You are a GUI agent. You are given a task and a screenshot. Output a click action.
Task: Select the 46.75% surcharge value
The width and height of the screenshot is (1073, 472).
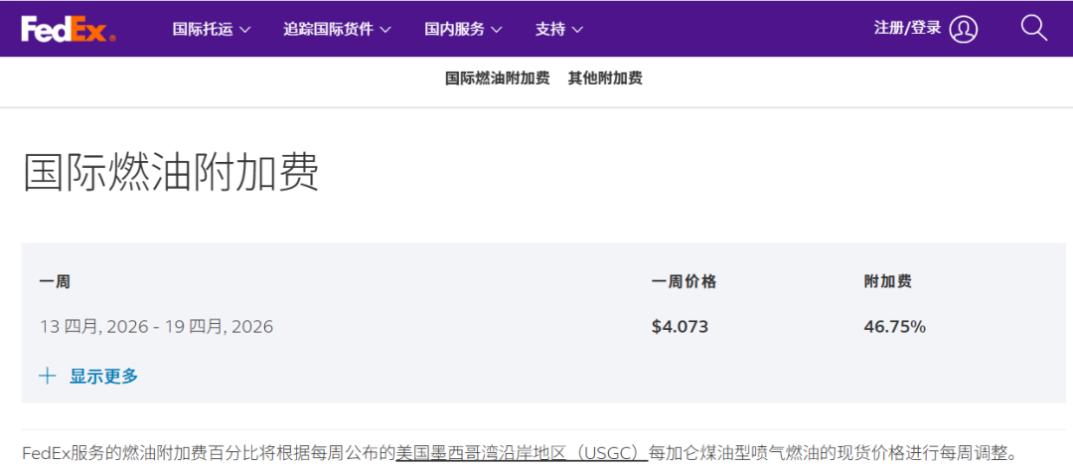click(x=894, y=326)
